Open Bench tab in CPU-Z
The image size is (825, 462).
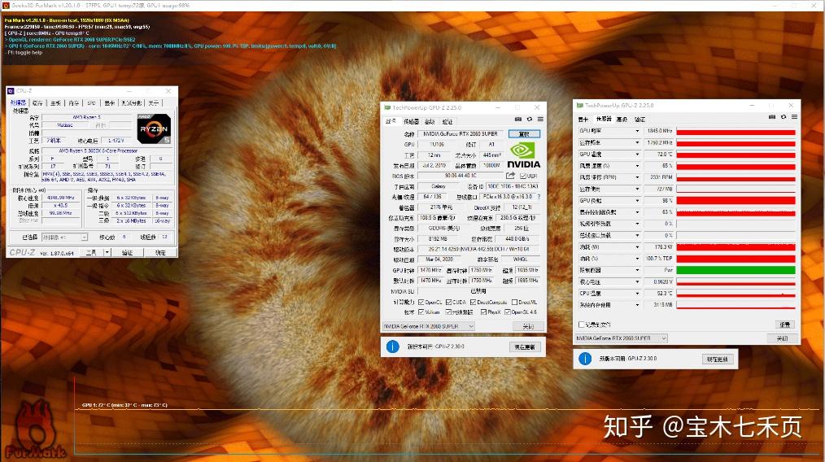[132, 103]
